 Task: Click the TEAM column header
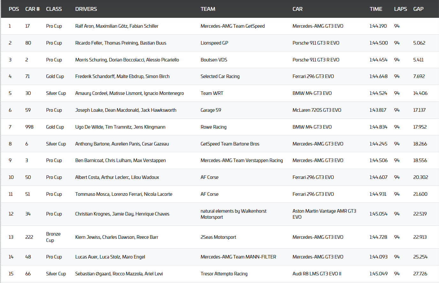coord(208,9)
